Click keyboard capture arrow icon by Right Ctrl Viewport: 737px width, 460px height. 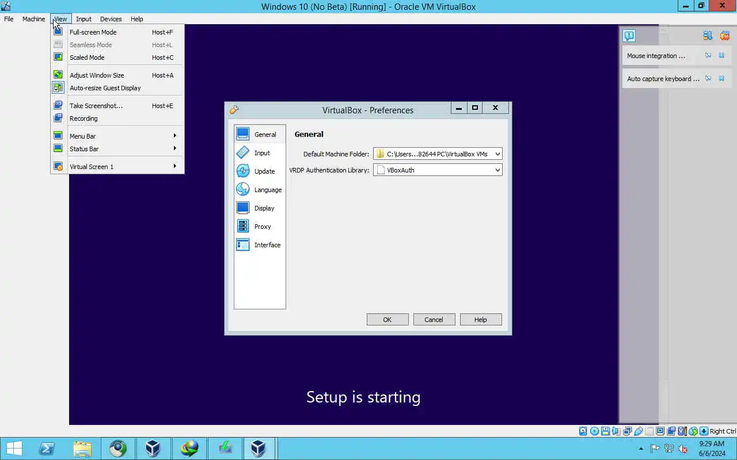[704, 431]
